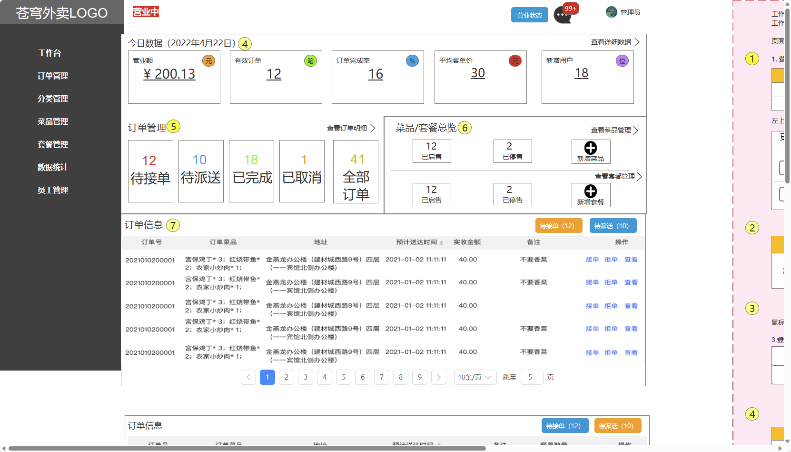Select 待接单 (12) tab in lower order table
This screenshot has height=452, width=791.
click(565, 426)
